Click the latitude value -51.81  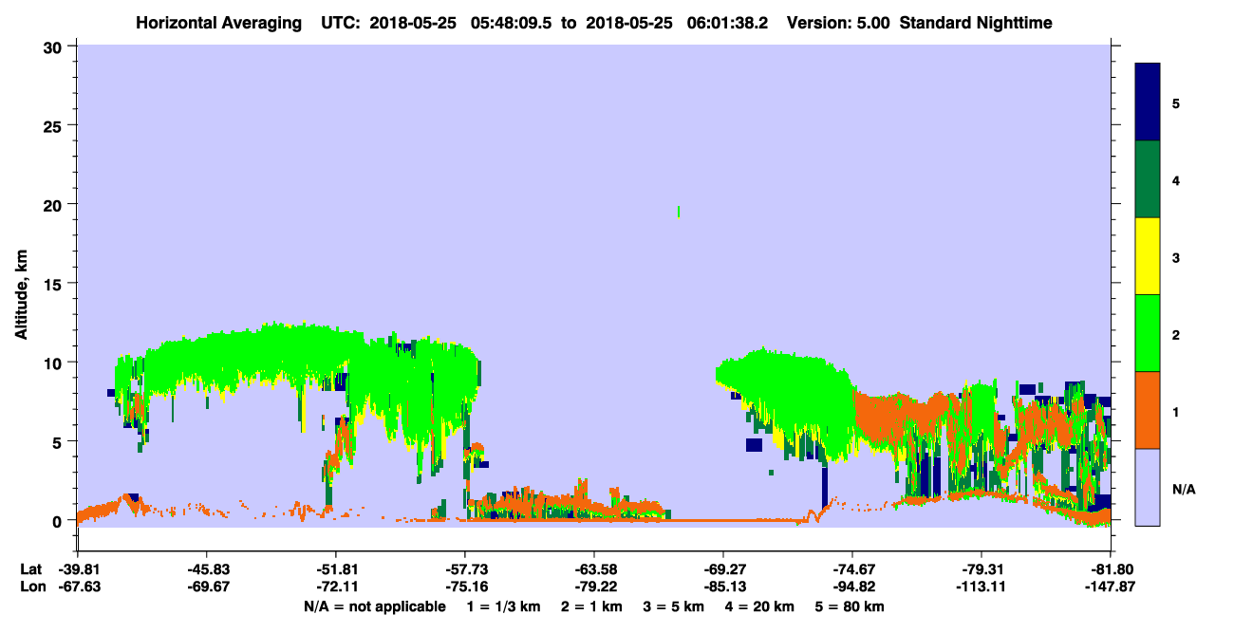coord(336,569)
